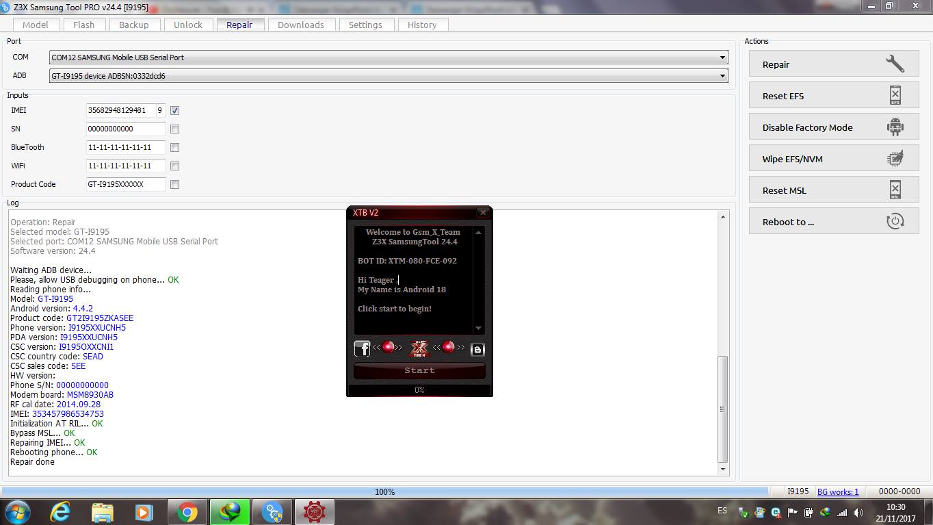Image resolution: width=933 pixels, height=525 pixels.
Task: Click the BG works: 1 link
Action: tap(838, 491)
